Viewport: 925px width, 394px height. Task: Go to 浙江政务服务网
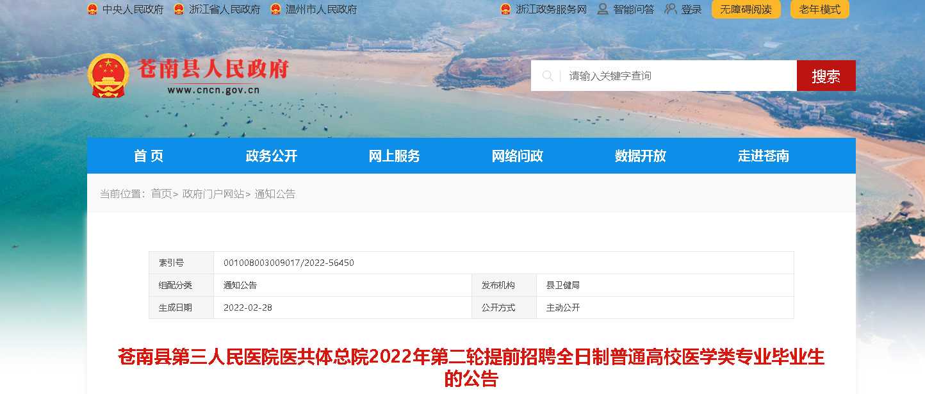(552, 10)
